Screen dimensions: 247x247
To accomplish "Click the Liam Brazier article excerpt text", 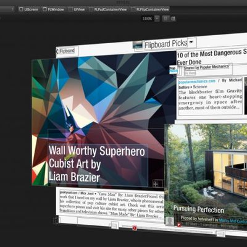I will pyautogui.click(x=112, y=205).
